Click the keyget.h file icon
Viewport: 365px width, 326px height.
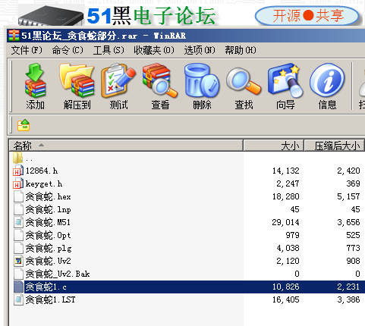[x=18, y=183]
